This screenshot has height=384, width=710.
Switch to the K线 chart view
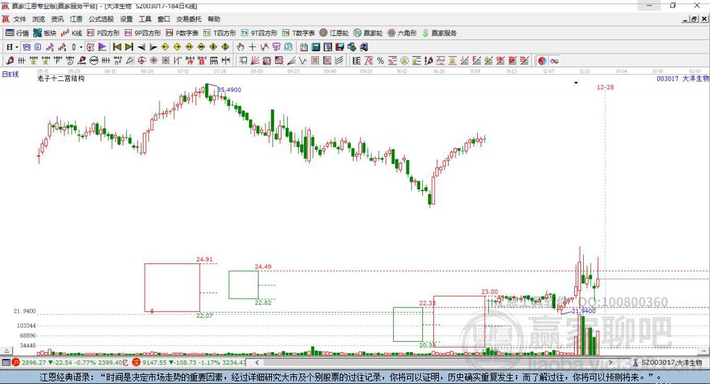point(71,33)
